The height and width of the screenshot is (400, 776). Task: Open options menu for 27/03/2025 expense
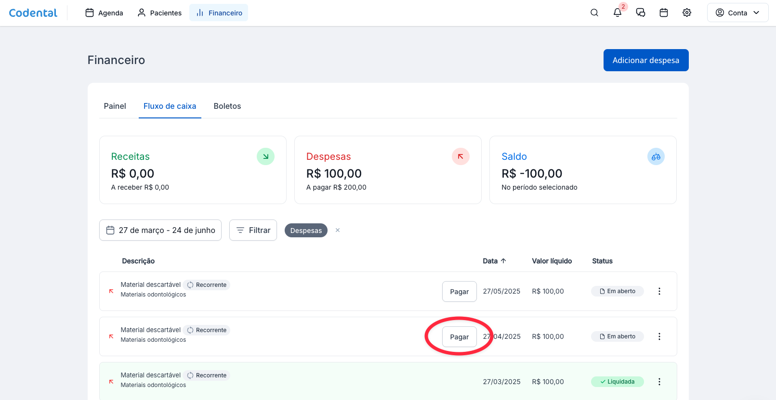659,382
